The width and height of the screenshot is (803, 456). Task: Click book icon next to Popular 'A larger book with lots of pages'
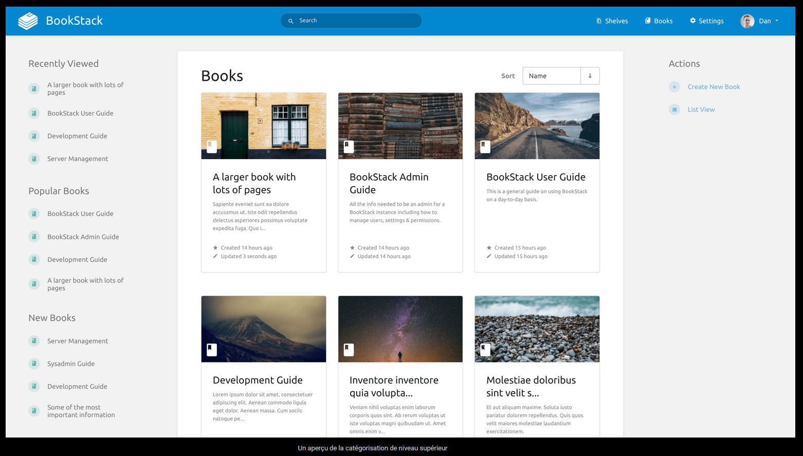34,284
